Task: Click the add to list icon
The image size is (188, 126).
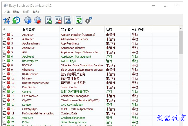Action: (49, 20)
